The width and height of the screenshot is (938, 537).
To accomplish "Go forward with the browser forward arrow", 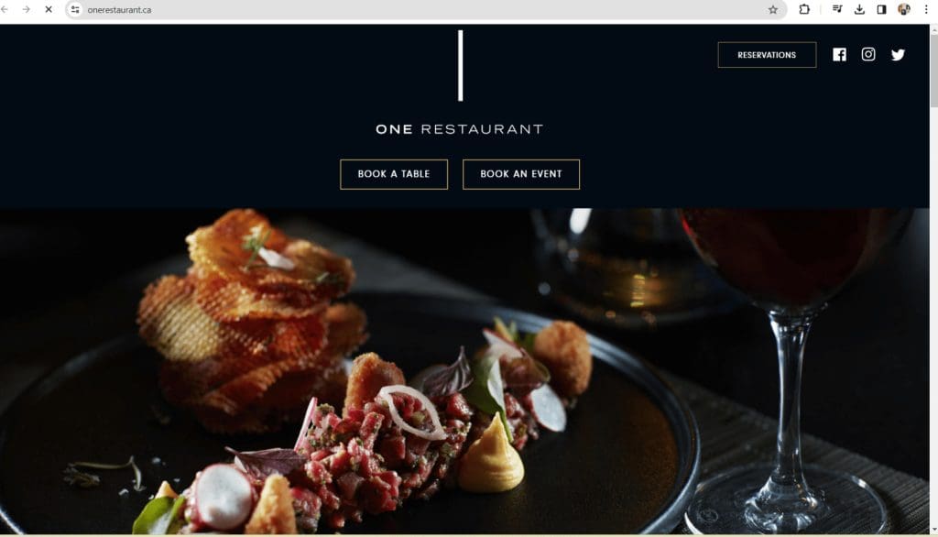I will [x=27, y=9].
